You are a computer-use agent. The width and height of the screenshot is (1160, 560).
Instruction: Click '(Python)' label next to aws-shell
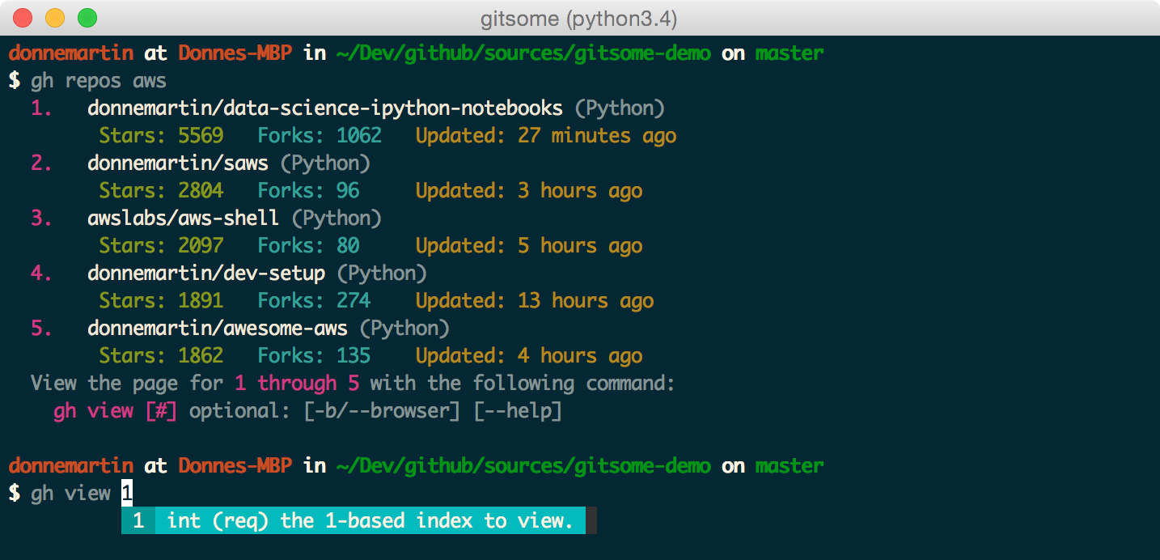click(337, 218)
